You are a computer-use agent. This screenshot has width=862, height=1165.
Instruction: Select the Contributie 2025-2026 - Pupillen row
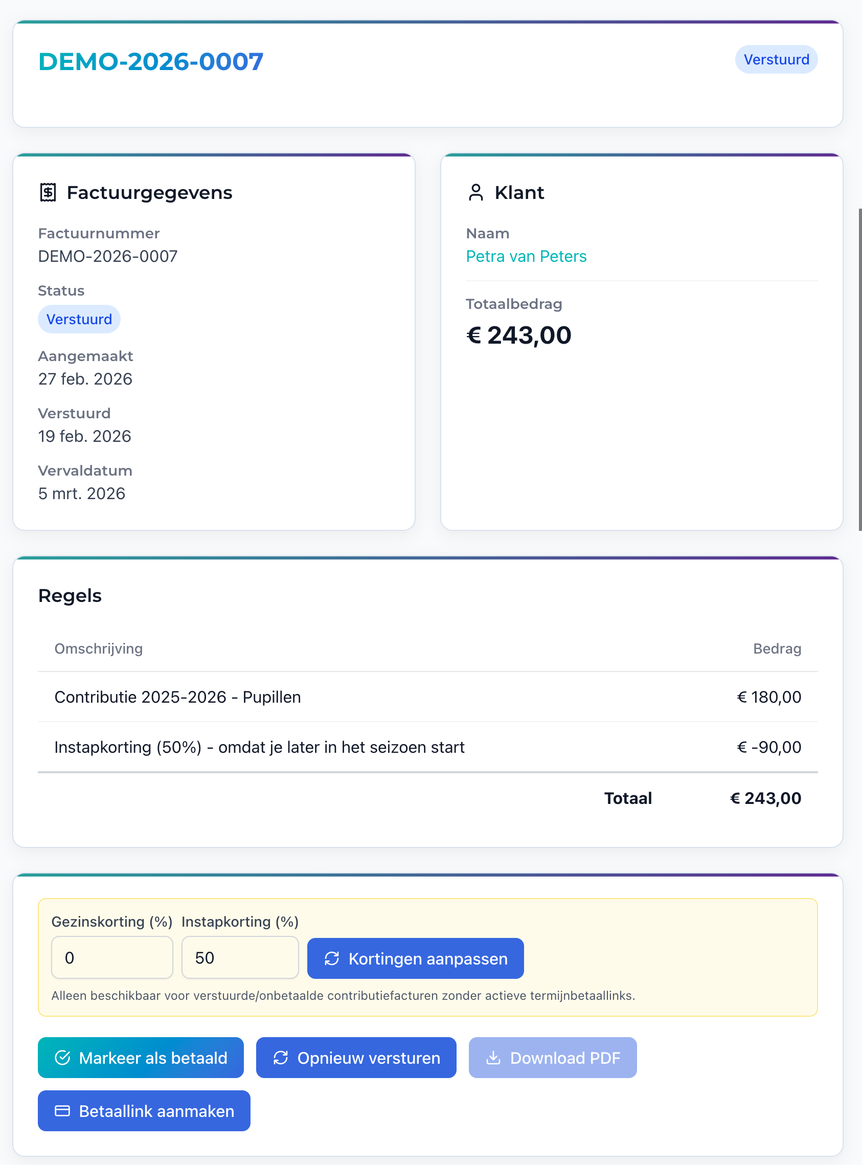tap(177, 698)
